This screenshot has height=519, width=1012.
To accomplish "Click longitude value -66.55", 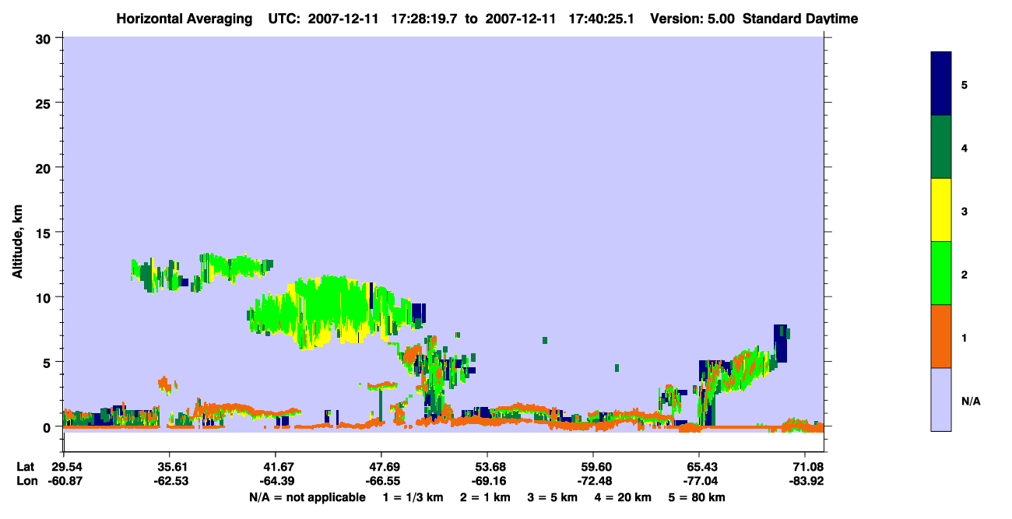I will (381, 481).
